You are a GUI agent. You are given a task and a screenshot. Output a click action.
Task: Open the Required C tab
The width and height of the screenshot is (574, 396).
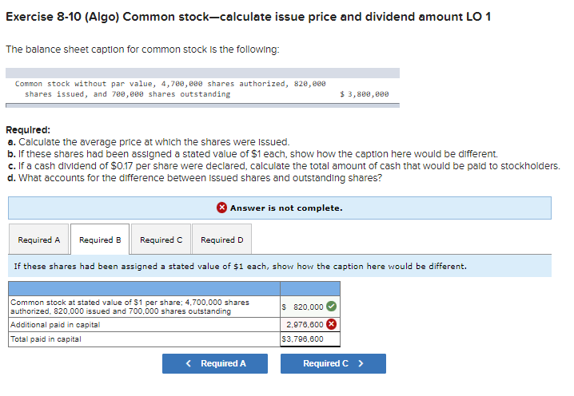(x=161, y=240)
